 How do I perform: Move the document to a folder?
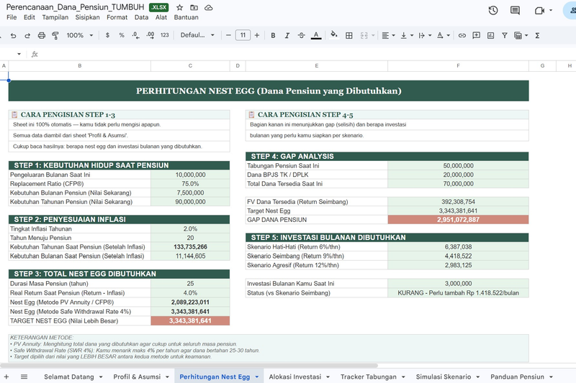194,8
